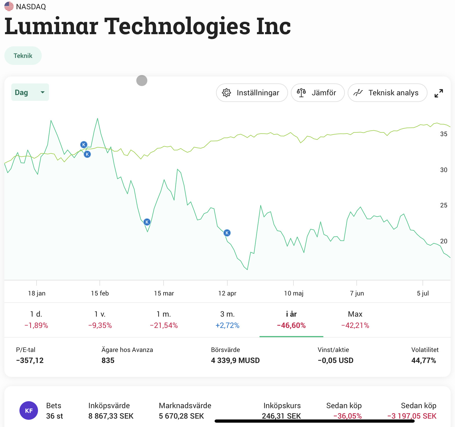The height and width of the screenshot is (427, 455).
Task: Click the gear icon in Inställningar
Action: [226, 93]
